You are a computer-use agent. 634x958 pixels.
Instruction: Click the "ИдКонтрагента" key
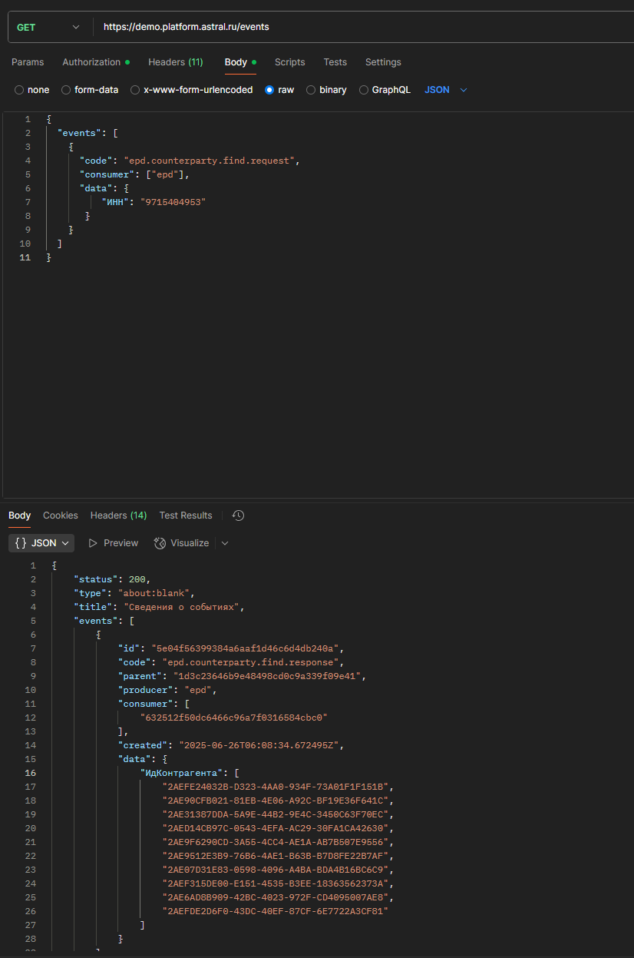tap(183, 773)
